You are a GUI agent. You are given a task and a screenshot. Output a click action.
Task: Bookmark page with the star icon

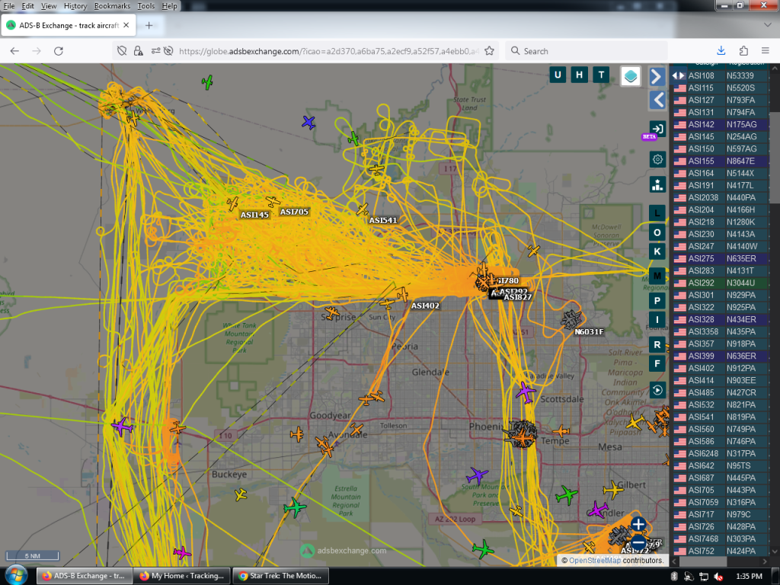[x=489, y=51]
